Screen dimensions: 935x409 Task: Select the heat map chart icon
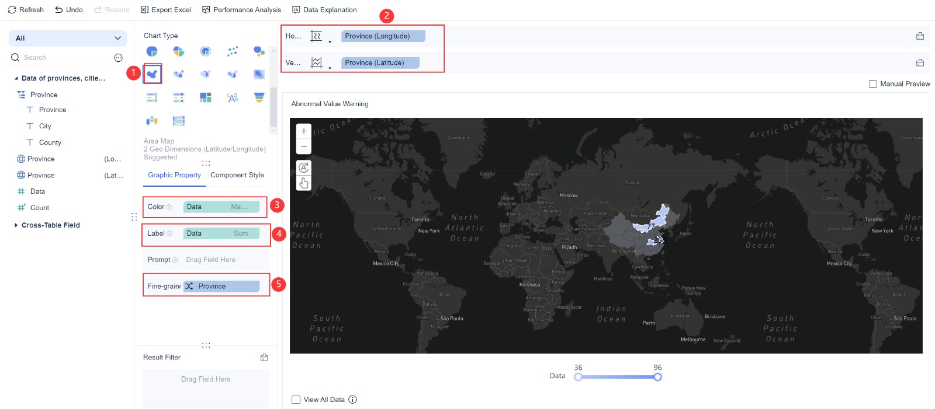click(259, 74)
